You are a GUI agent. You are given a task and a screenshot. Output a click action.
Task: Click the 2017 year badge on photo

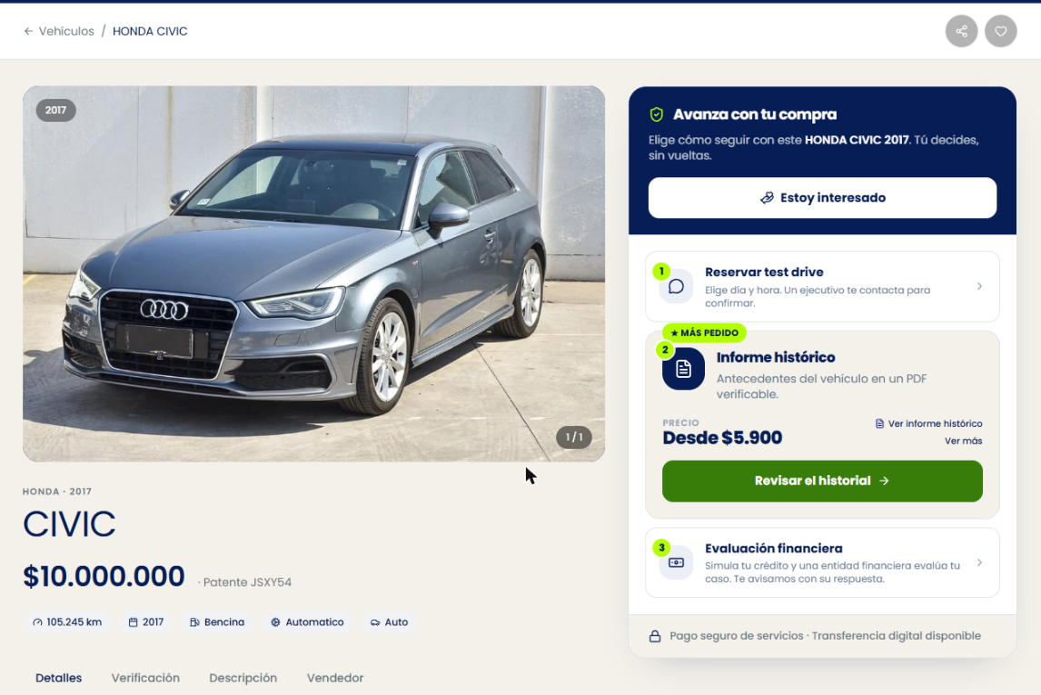click(x=55, y=110)
